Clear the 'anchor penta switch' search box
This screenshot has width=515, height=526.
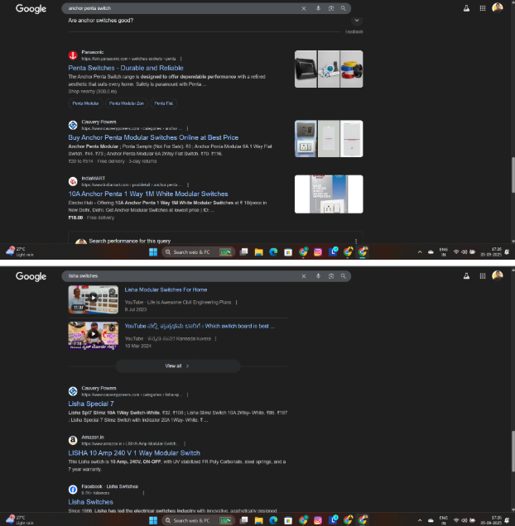click(x=304, y=8)
